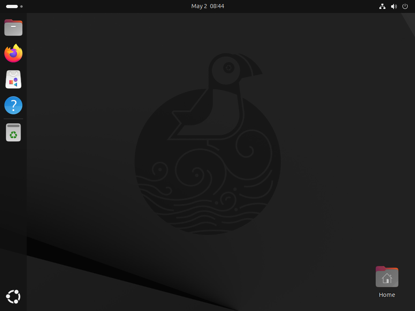Image resolution: width=415 pixels, height=311 pixels.
Task: Switch to the second workspace dot
Action: point(21,6)
